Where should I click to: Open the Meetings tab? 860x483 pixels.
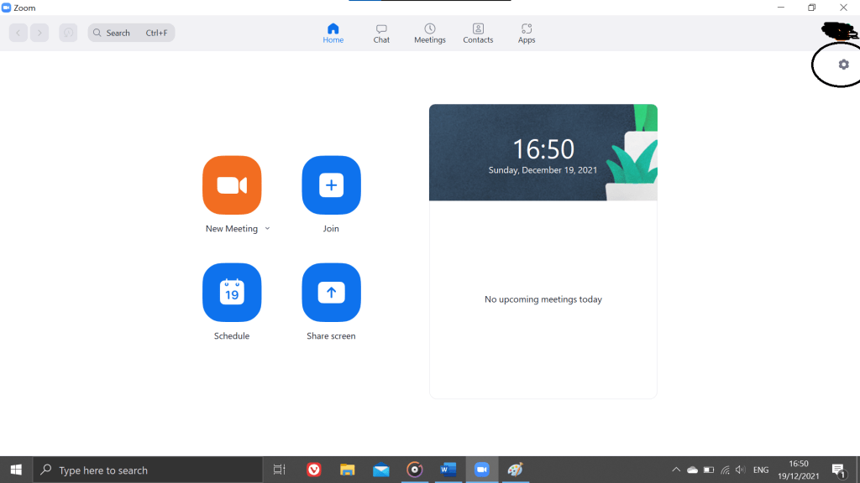tap(430, 34)
